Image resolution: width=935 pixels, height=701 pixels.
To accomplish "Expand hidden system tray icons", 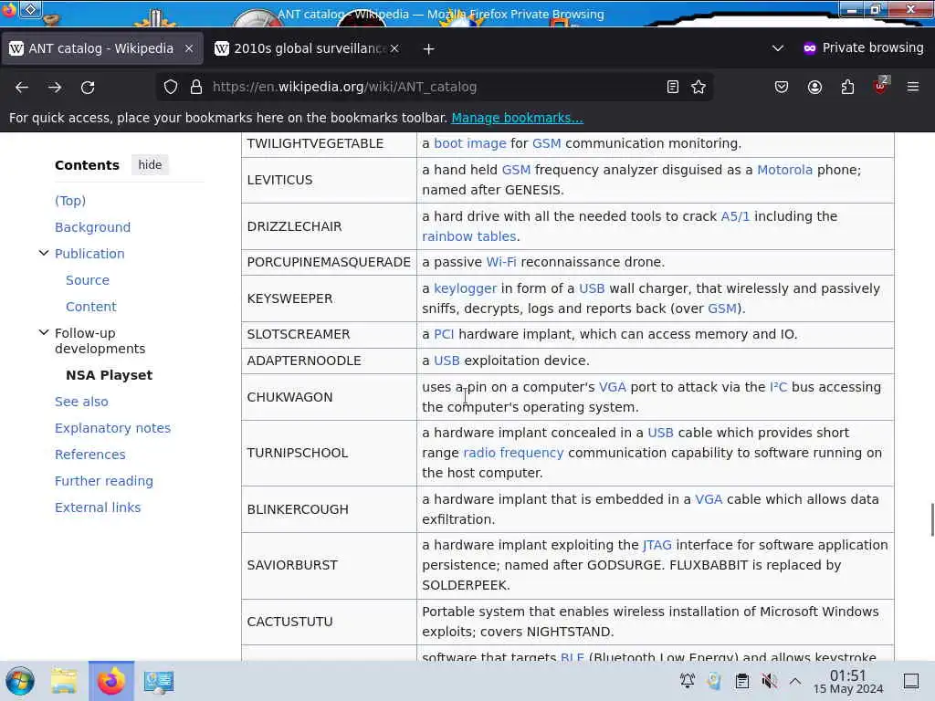I will [x=795, y=681].
